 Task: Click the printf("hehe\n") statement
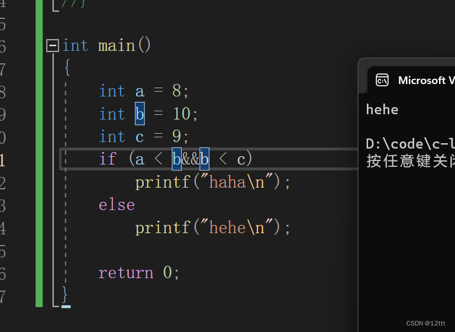click(212, 227)
